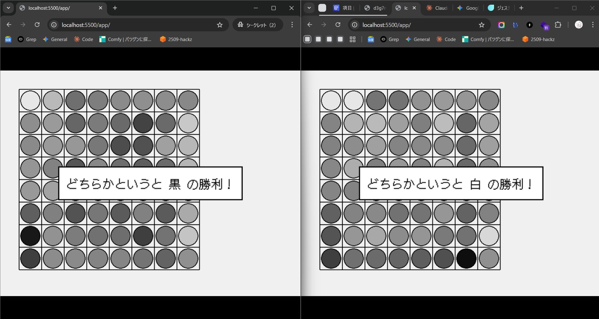Screen dimensions: 599x319
Task: Click the colorful camera lens extension icon
Action: click(x=501, y=25)
